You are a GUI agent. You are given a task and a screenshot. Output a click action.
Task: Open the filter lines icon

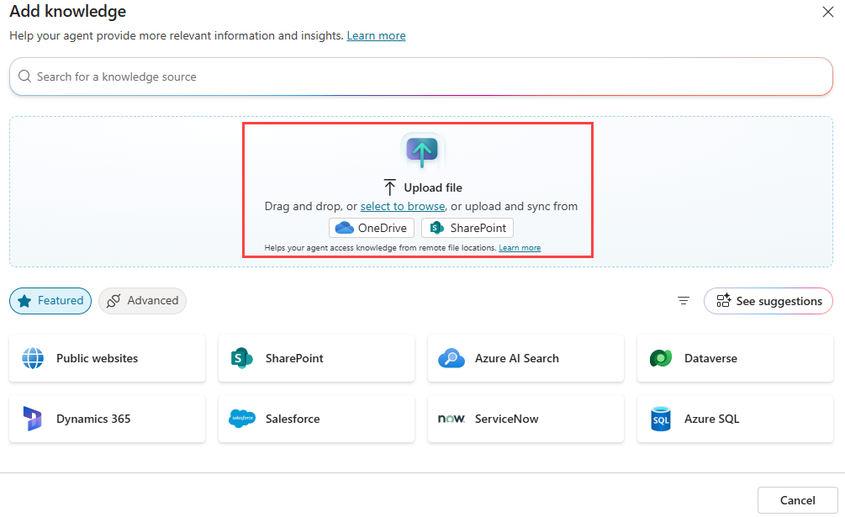pyautogui.click(x=684, y=300)
